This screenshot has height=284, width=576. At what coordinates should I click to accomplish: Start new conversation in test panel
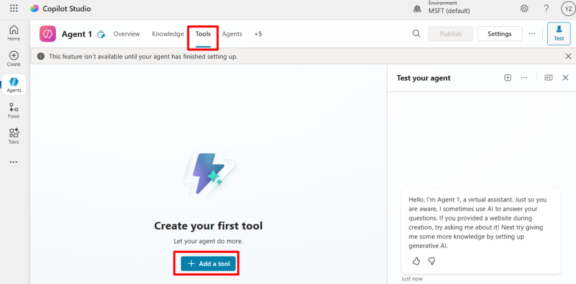click(507, 78)
